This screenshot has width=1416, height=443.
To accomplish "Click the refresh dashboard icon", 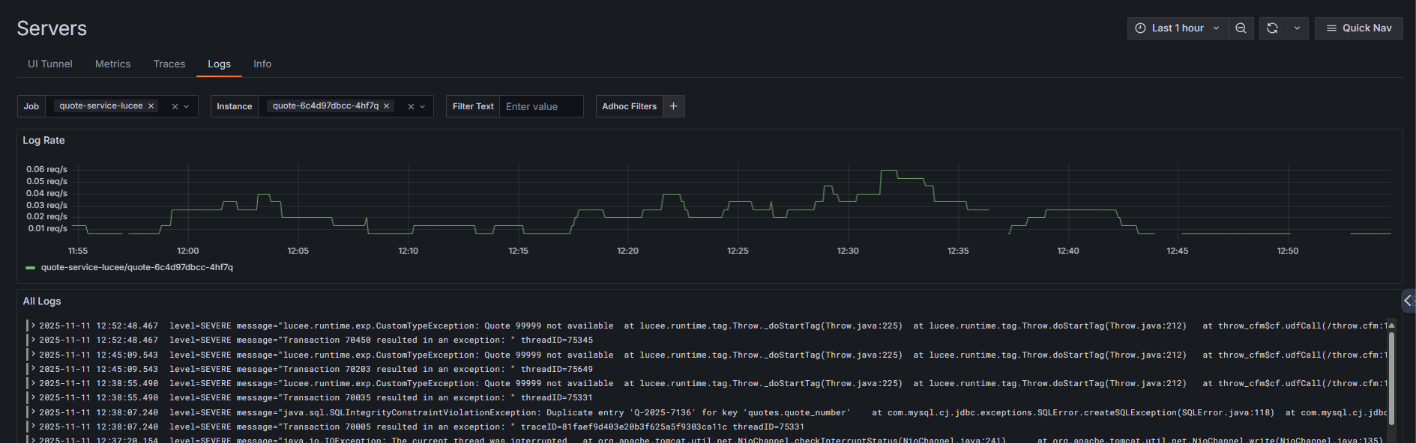I will tap(1272, 28).
